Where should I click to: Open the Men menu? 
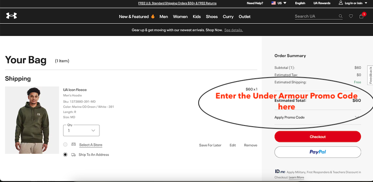[164, 16]
